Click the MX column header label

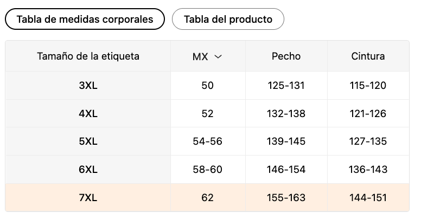pyautogui.click(x=200, y=56)
